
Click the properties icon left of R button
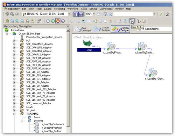(39, 21)
